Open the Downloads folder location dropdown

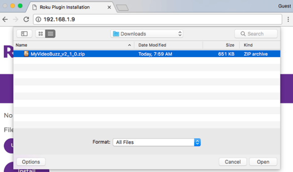click(x=147, y=34)
